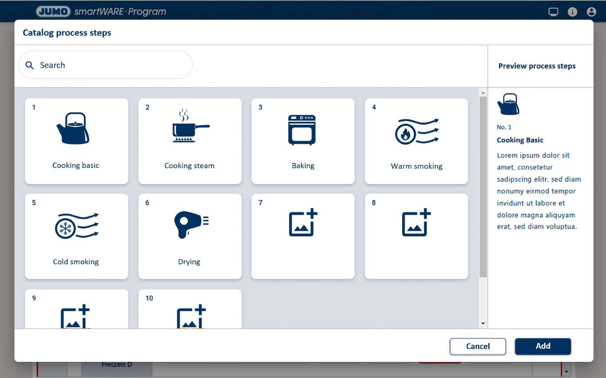Choose the Drying hairdryer icon

[191, 224]
